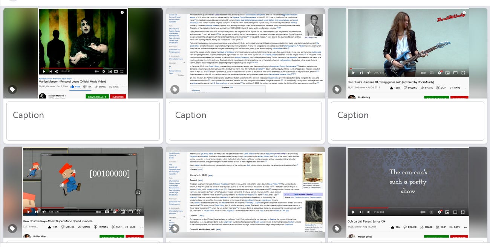Click SHARE under the Personal Jesus video

pyautogui.click(x=100, y=87)
